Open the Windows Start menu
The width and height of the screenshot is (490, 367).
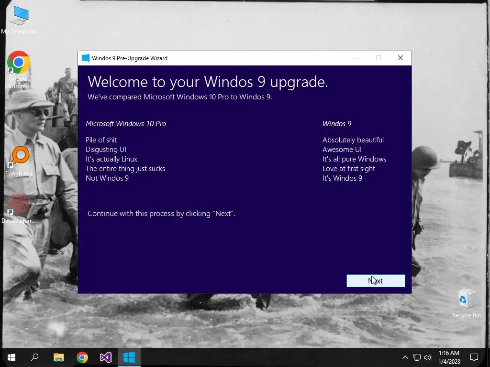point(11,357)
